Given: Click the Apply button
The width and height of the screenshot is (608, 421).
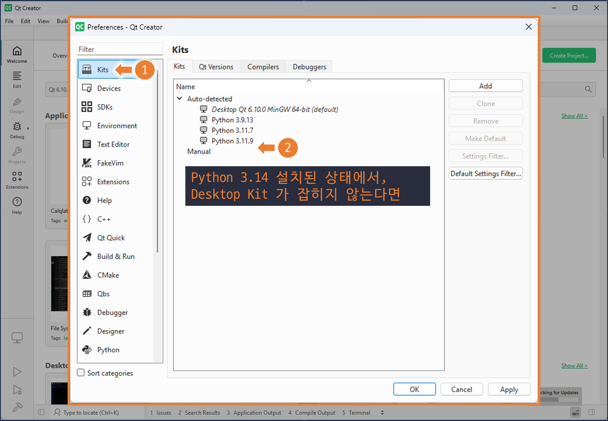Looking at the screenshot, I should pyautogui.click(x=509, y=389).
